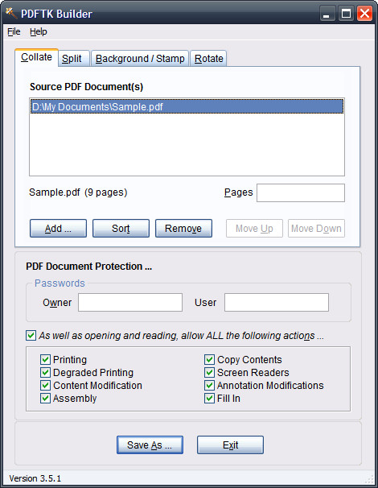
Task: Click the PDFTK Builder wand icon
Action: pyautogui.click(x=11, y=14)
